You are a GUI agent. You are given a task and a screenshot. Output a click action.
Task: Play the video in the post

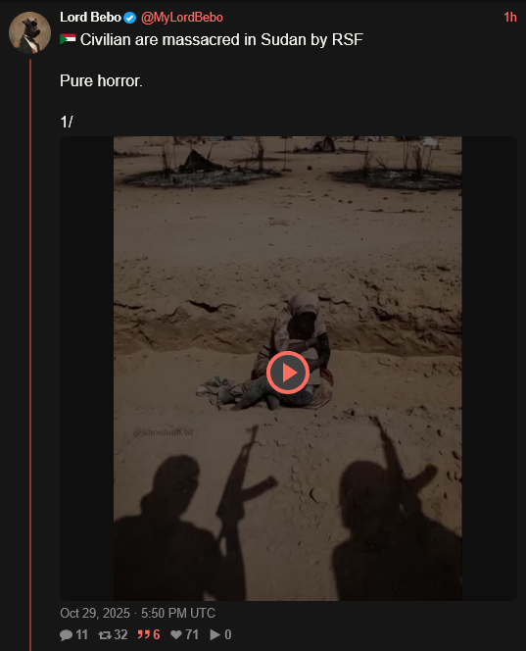[287, 373]
